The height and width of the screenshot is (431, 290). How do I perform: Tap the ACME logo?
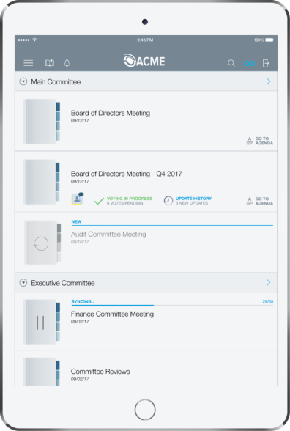[144, 61]
